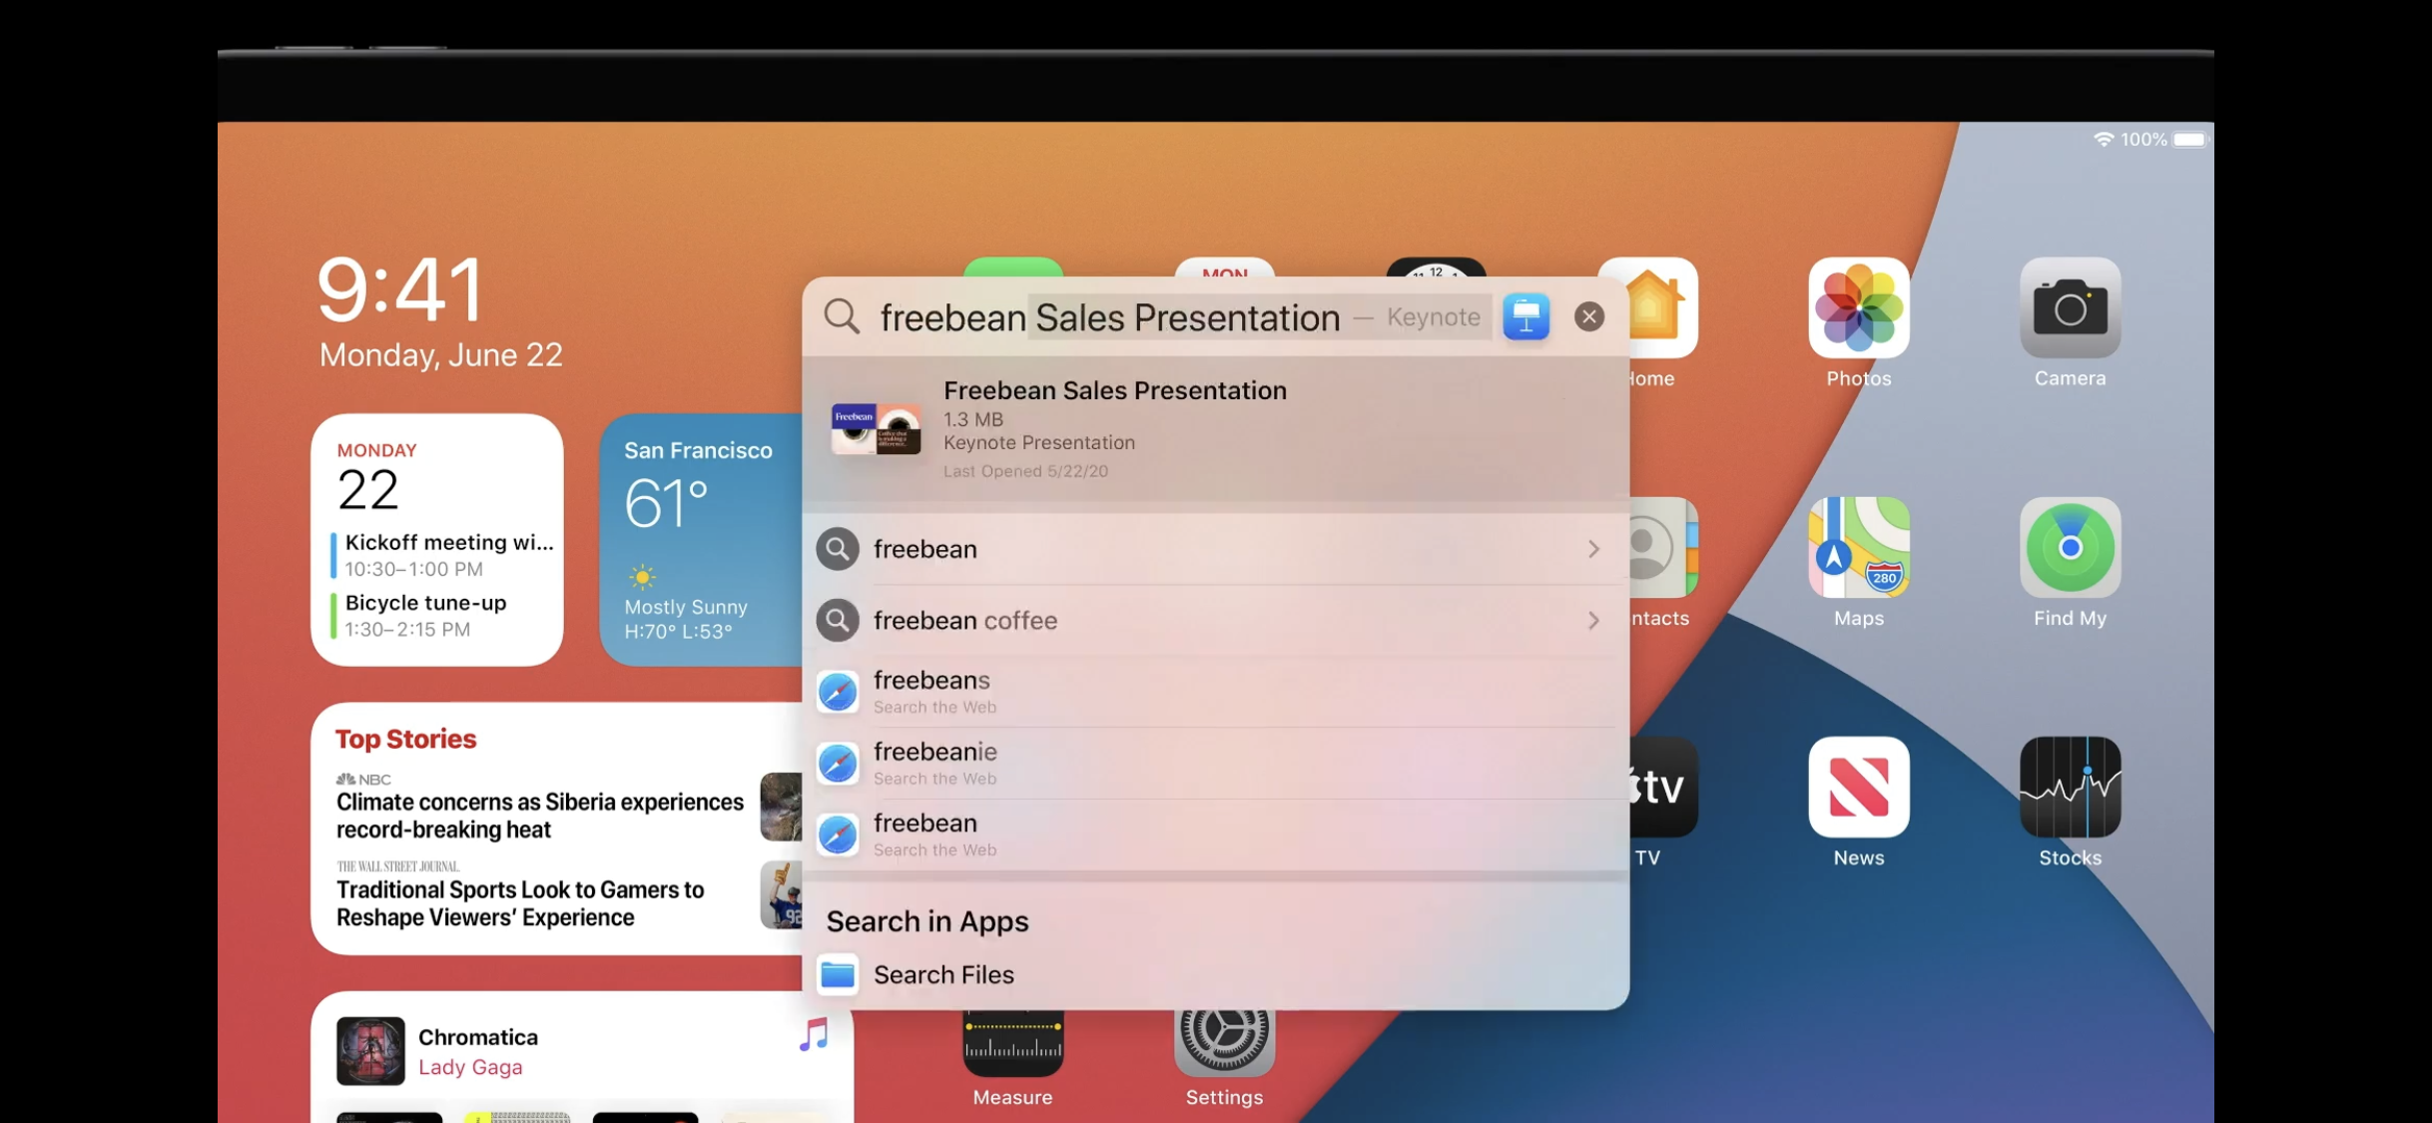Image resolution: width=2432 pixels, height=1123 pixels.
Task: Open the Find My app
Action: click(x=2070, y=548)
